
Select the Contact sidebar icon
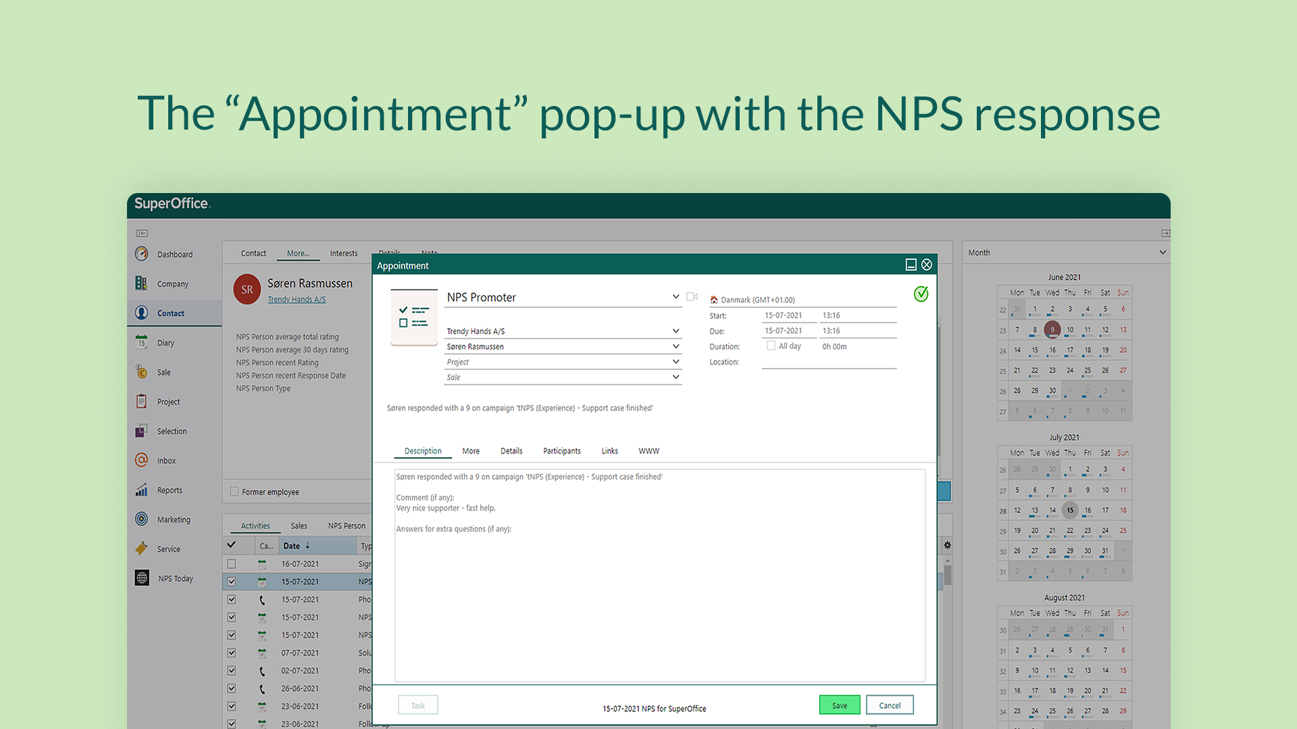pos(141,313)
